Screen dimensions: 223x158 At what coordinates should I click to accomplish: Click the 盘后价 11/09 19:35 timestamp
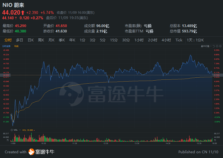[67, 18]
